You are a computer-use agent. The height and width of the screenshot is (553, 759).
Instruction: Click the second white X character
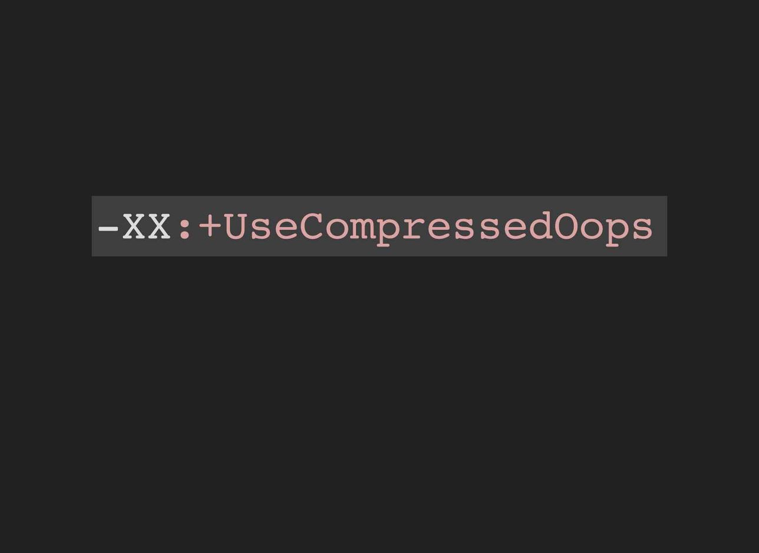[x=160, y=227]
